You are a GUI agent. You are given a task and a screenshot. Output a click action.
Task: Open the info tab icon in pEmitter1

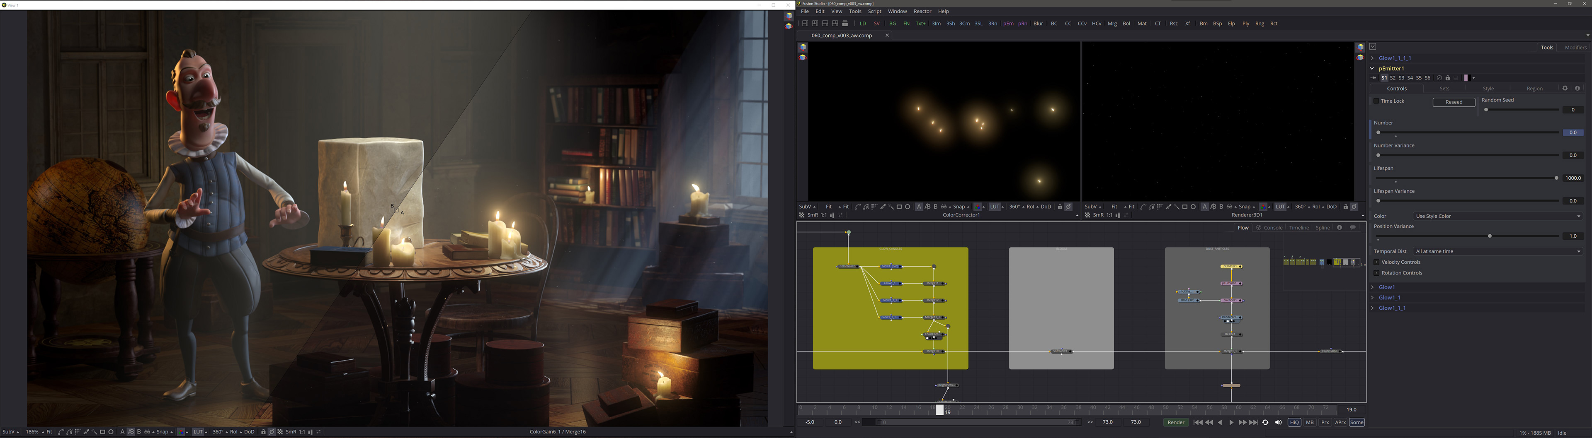pos(1577,88)
